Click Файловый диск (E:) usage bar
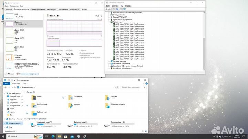 pyautogui.click(x=86, y=124)
